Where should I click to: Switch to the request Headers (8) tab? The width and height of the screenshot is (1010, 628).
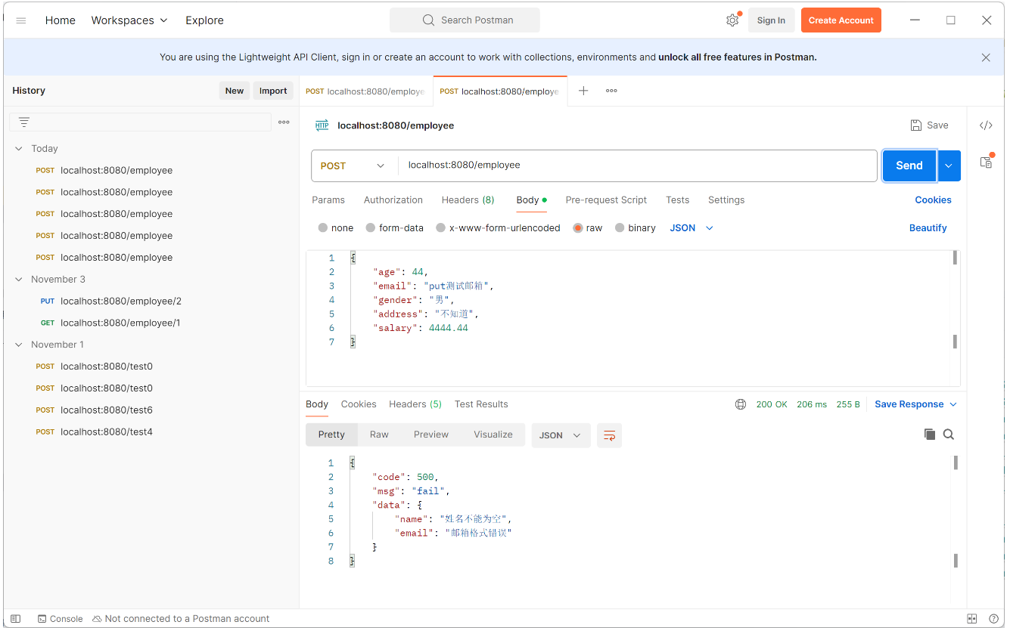click(468, 200)
